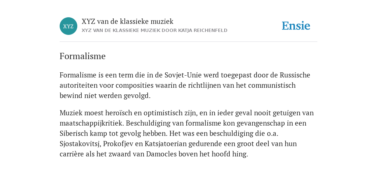
Task: Open the Ensie logo link
Action: pos(296,26)
